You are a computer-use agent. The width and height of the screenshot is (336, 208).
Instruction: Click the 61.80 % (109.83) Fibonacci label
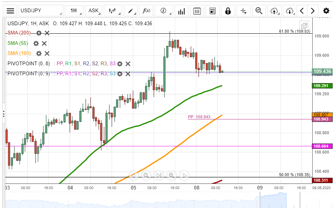294,31
